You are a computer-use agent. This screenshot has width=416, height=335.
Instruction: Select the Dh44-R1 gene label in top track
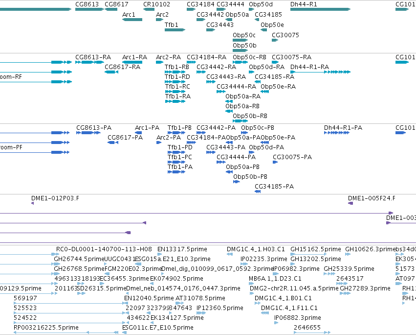pyautogui.click(x=304, y=4)
